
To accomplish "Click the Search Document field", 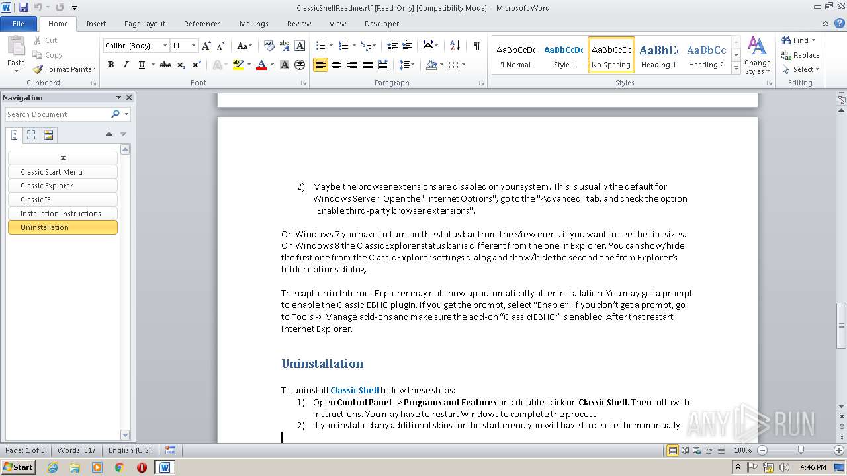I will point(58,114).
